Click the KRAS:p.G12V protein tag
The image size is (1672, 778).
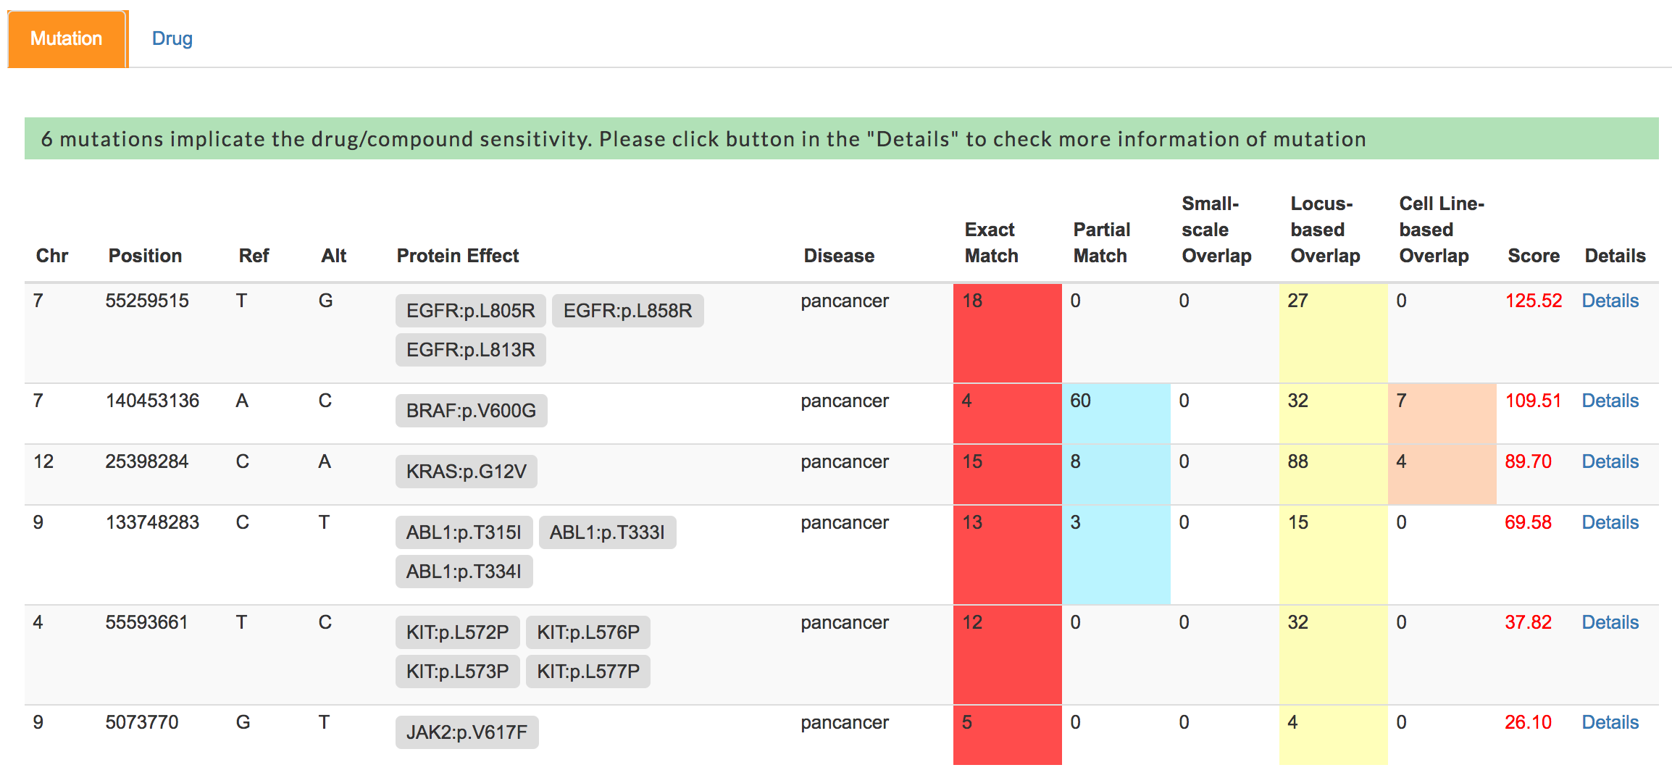point(466,472)
